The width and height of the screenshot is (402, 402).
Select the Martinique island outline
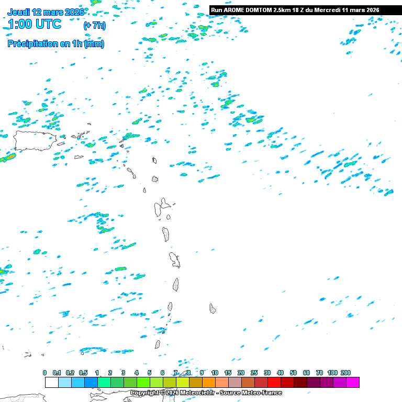pyautogui.click(x=174, y=259)
